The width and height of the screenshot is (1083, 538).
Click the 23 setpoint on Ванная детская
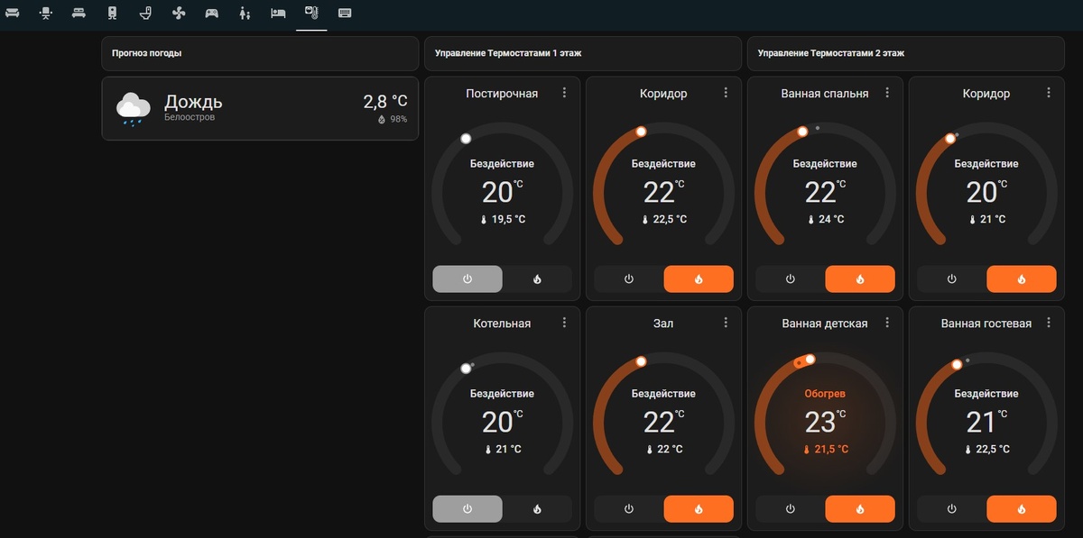tap(820, 423)
